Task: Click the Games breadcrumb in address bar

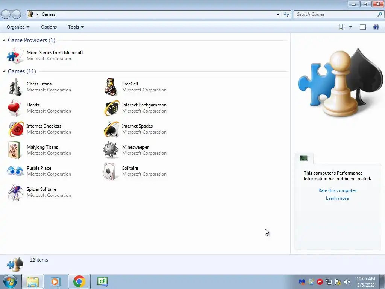Action: pos(49,14)
